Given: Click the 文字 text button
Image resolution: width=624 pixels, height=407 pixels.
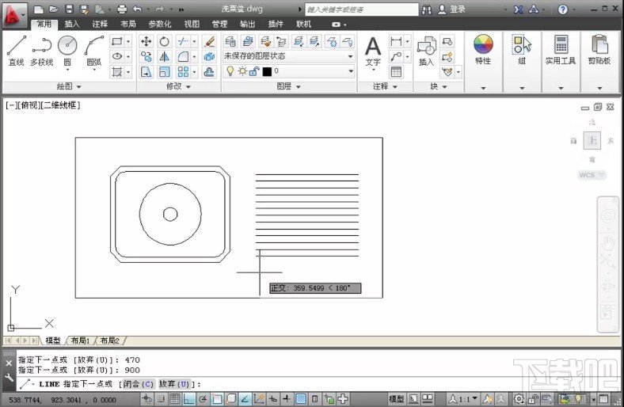Looking at the screenshot, I should tap(373, 53).
